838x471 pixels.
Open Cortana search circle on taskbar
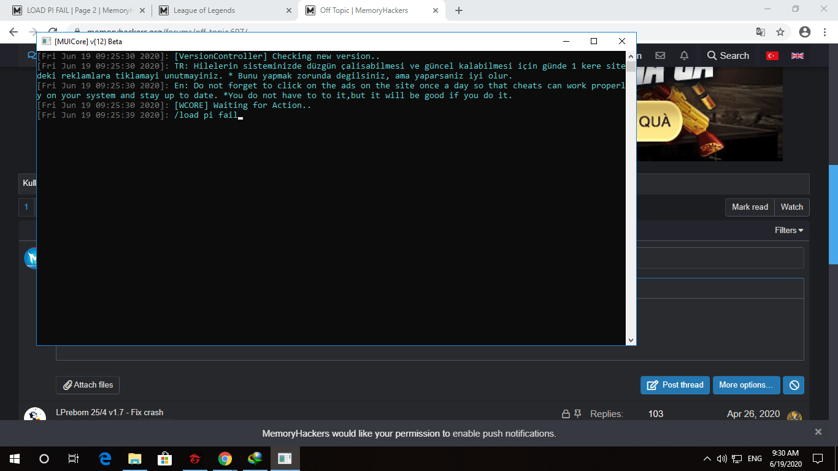[44, 458]
